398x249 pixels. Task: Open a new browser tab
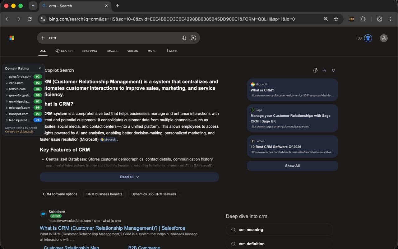[x=118, y=6]
